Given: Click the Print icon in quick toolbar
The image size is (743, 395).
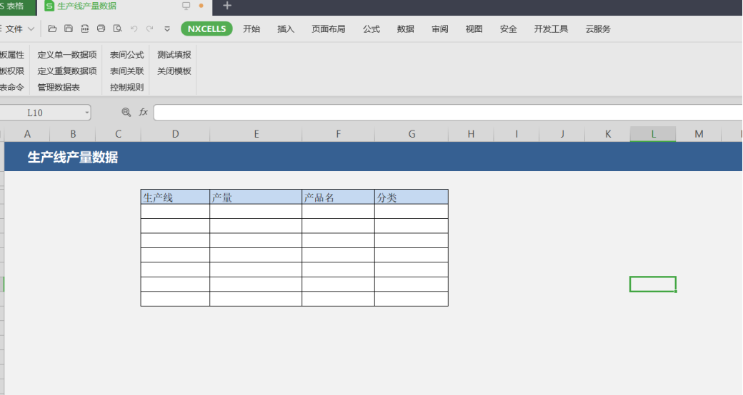Looking at the screenshot, I should tap(101, 29).
